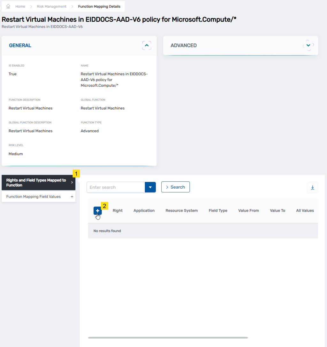Open Function Mapping Field Values tab
327x347 pixels.
[x=39, y=197]
